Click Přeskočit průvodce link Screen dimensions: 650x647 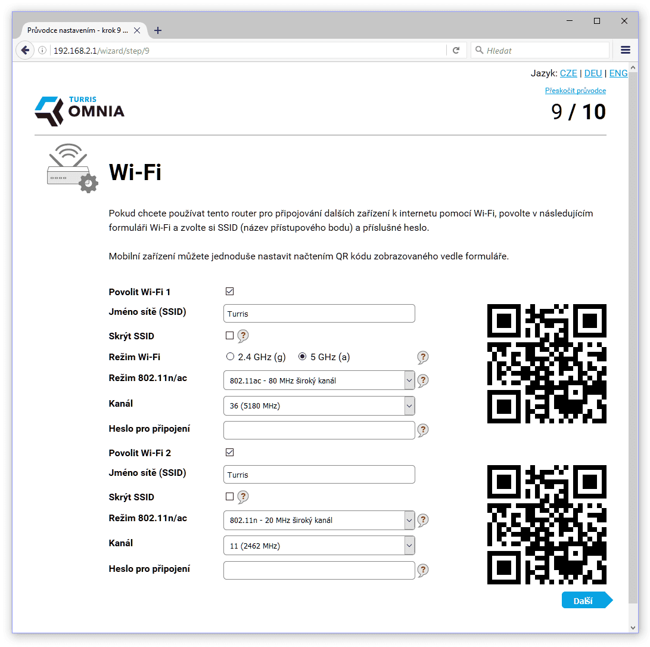coord(576,91)
